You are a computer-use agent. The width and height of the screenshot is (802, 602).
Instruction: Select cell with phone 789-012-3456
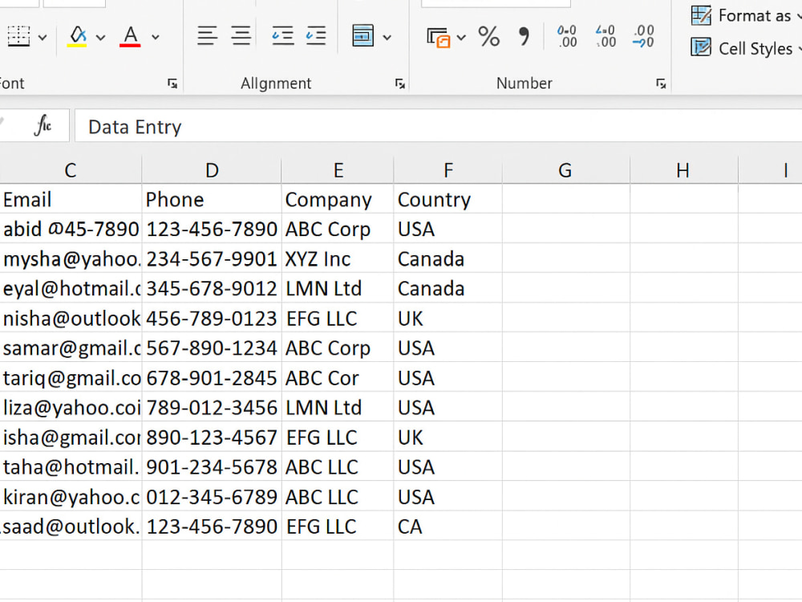coord(212,408)
